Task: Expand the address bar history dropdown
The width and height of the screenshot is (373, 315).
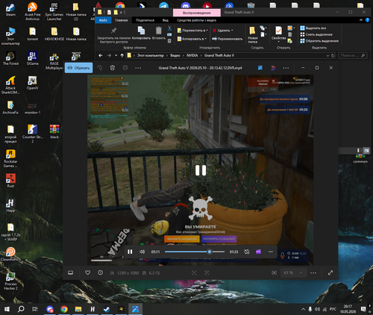Action: coord(327,55)
